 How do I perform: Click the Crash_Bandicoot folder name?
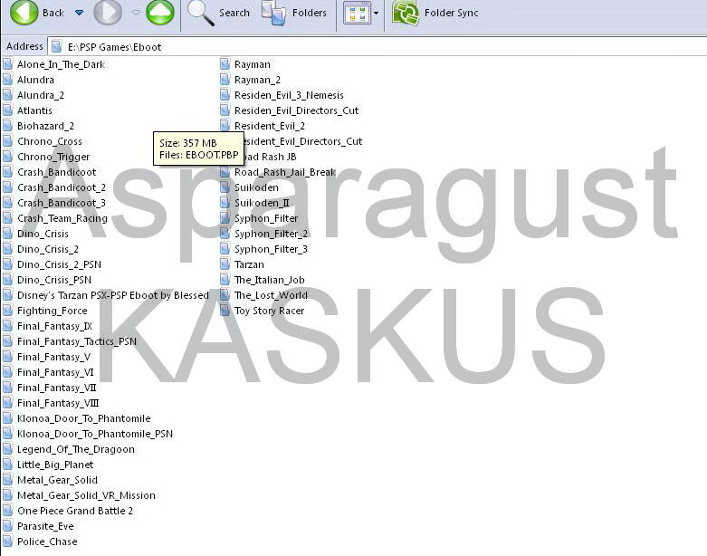pos(56,172)
